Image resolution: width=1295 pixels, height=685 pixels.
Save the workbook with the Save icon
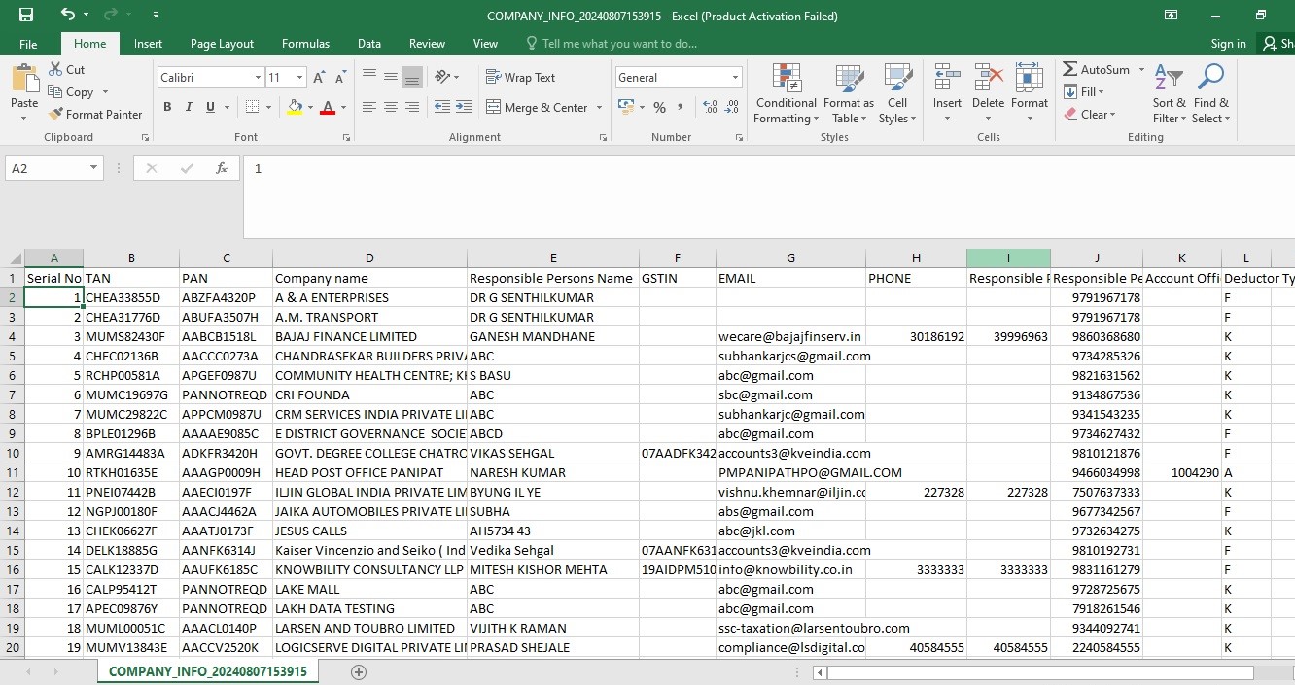26,15
